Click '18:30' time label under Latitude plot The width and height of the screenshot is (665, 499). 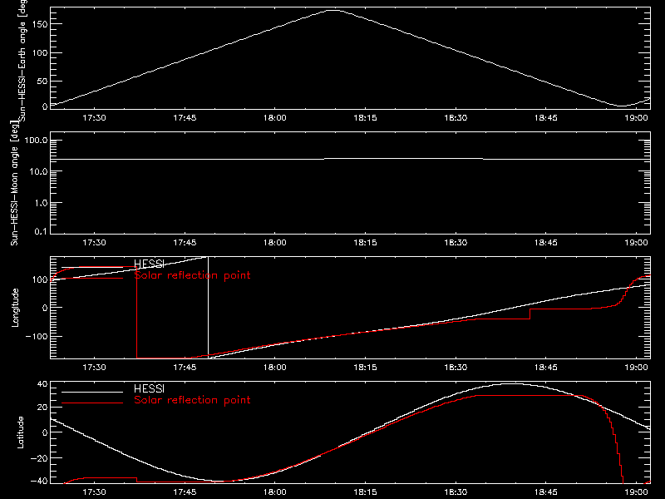point(456,492)
